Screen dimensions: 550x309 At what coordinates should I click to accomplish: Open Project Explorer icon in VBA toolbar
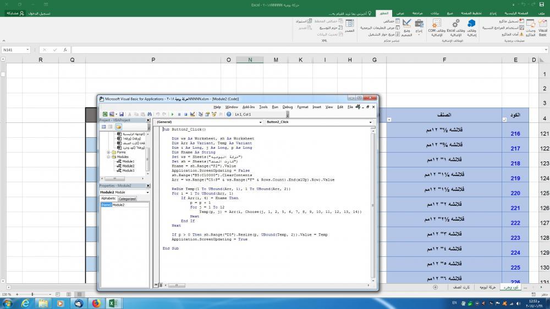pyautogui.click(x=201, y=114)
